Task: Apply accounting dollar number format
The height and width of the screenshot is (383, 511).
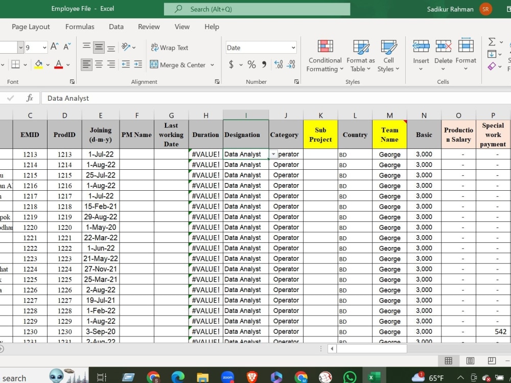Action: 231,64
